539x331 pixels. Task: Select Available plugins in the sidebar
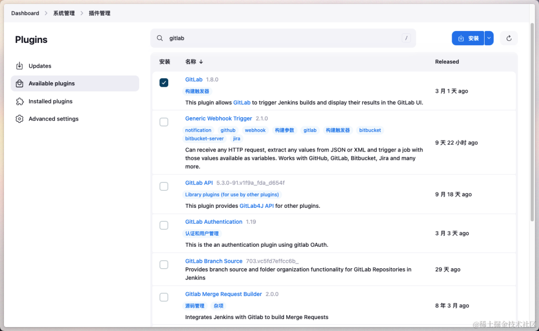pyautogui.click(x=75, y=83)
